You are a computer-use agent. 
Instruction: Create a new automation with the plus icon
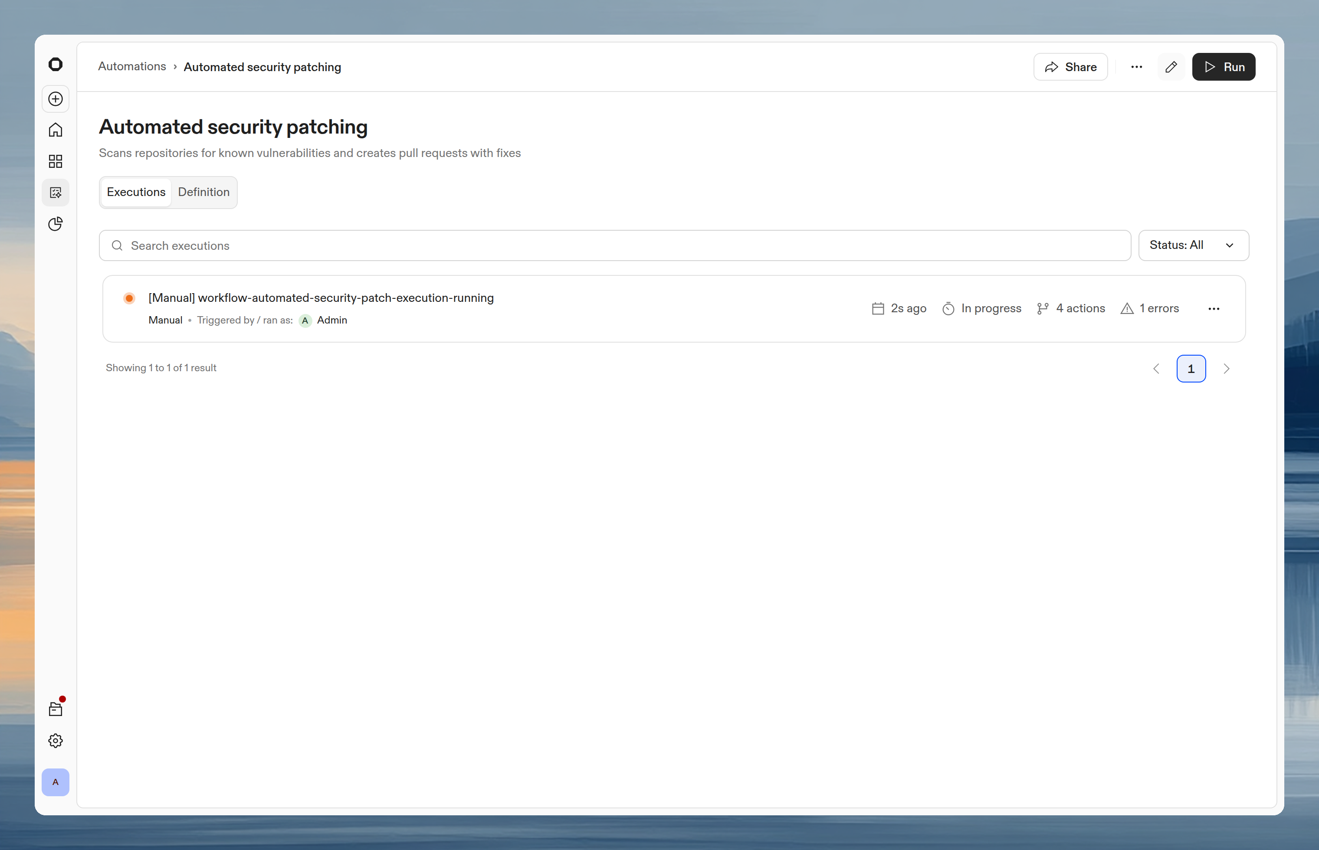coord(55,99)
